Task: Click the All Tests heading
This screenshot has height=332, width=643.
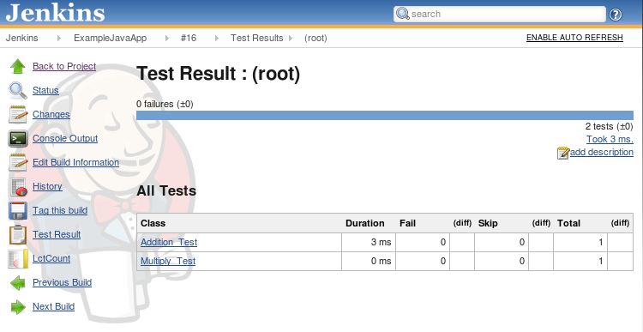Action: coord(166,190)
